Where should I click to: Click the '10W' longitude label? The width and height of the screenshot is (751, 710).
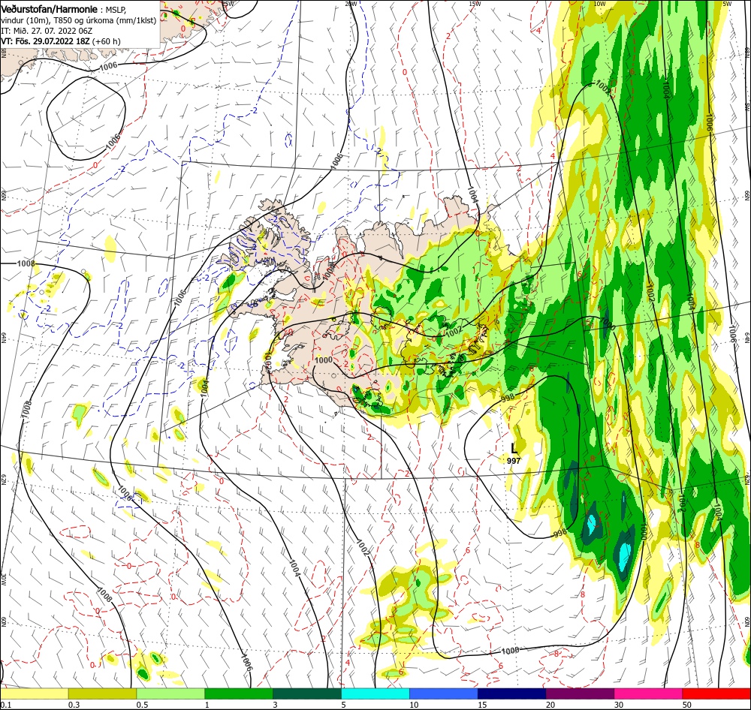tap(599, 4)
